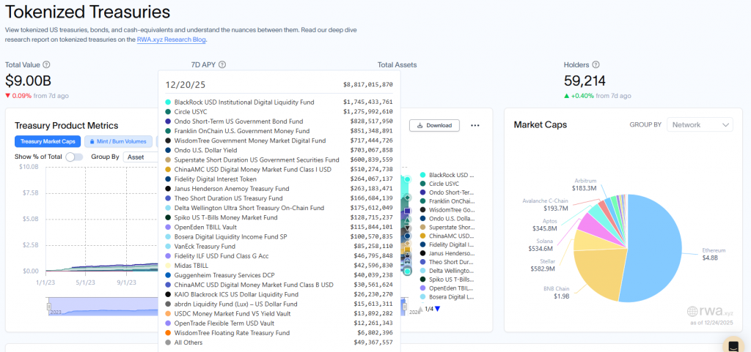Click the Stellar $582.9M label
The image size is (751, 352).
541,265
